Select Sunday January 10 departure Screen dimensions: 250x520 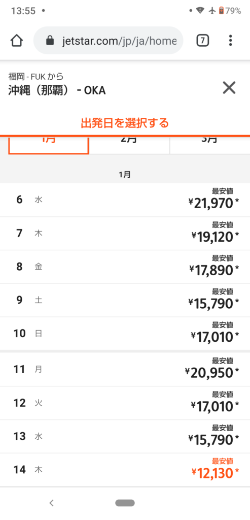click(125, 334)
